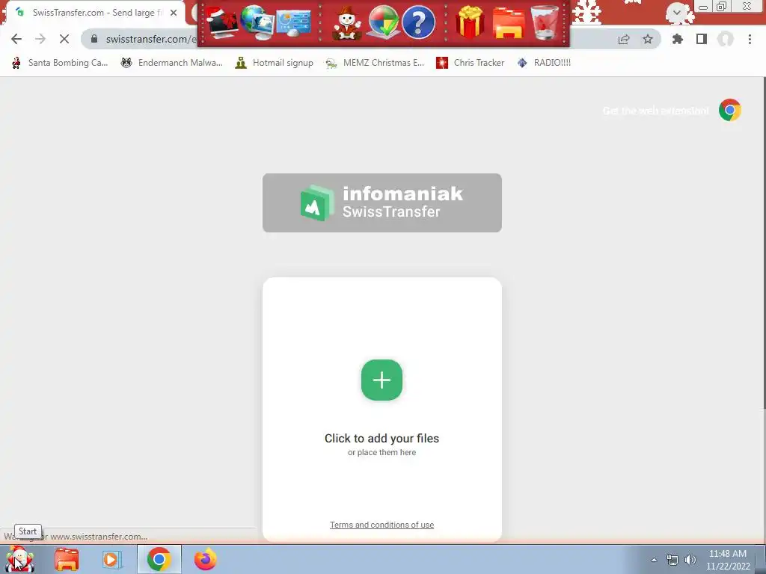
Task: Open the Chrome profile avatar
Action: tap(726, 39)
